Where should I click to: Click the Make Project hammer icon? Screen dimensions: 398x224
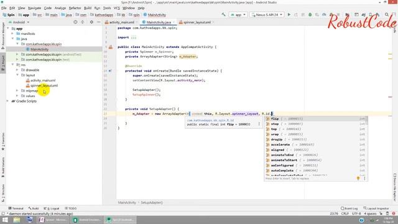coord(223,15)
